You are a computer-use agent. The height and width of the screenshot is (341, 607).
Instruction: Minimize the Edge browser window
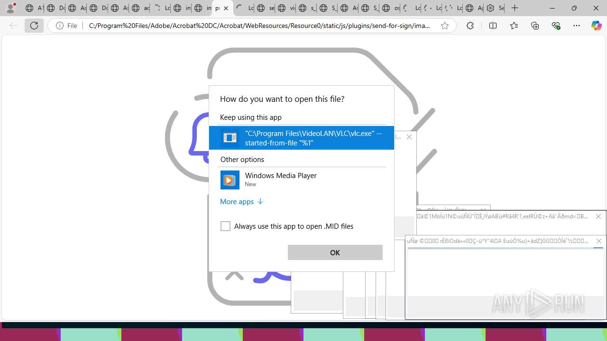(x=552, y=8)
